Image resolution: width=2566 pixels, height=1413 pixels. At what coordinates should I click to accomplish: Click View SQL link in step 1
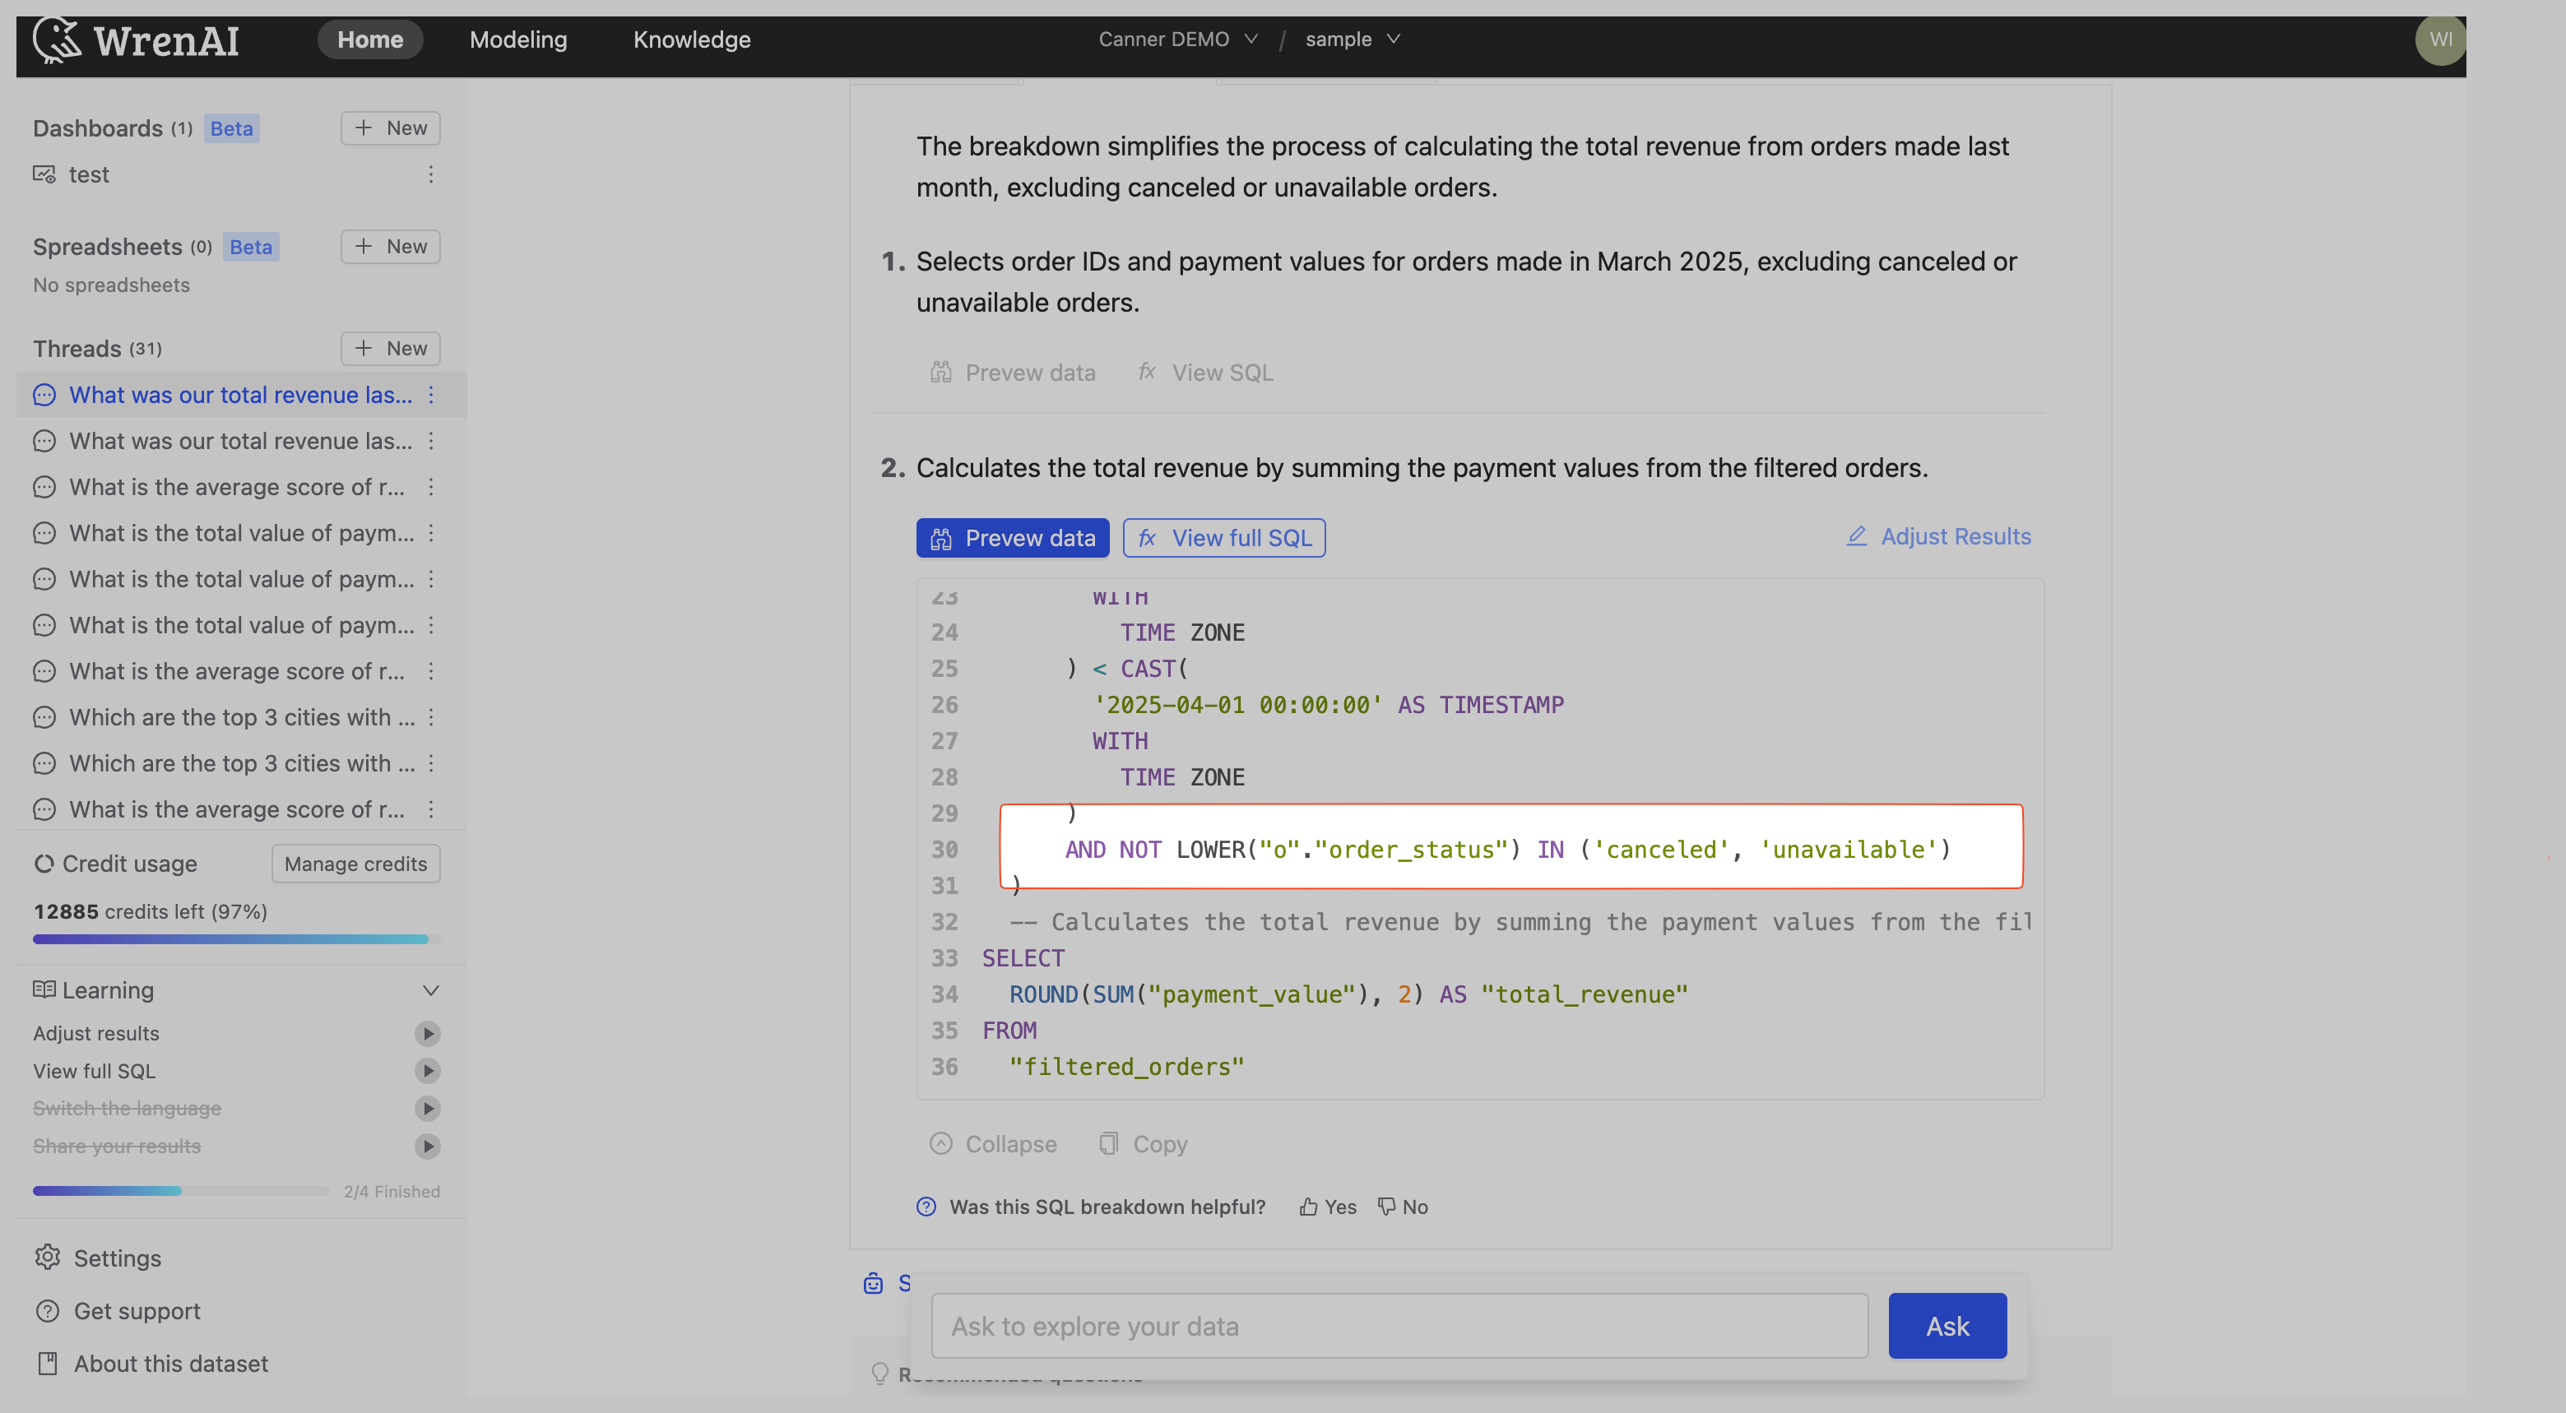coord(1205,373)
